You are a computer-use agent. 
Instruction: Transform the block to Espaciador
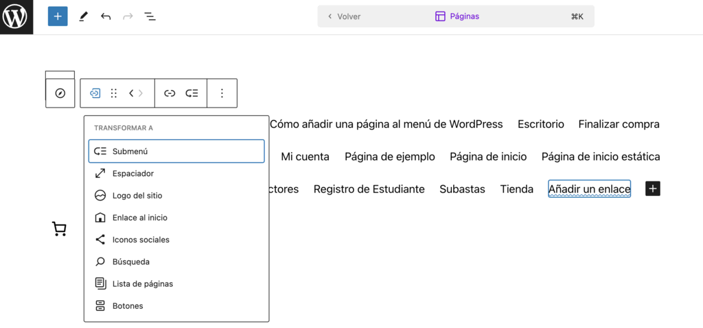click(133, 173)
